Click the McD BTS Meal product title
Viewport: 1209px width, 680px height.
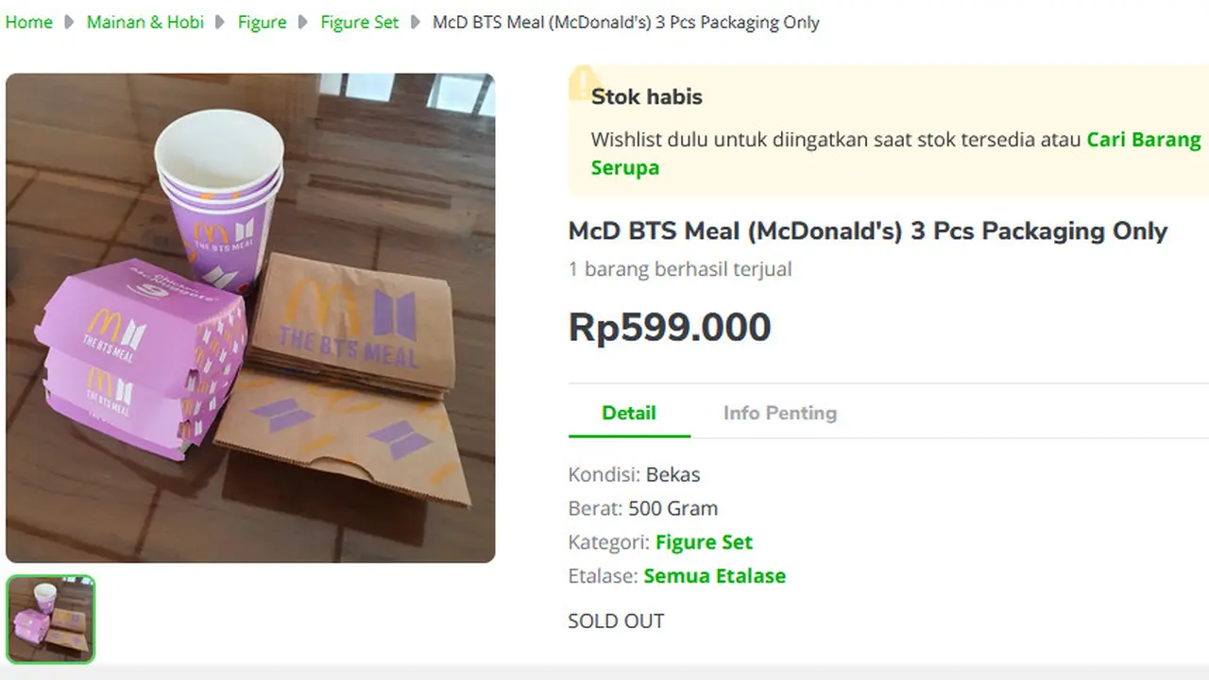pyautogui.click(x=867, y=230)
